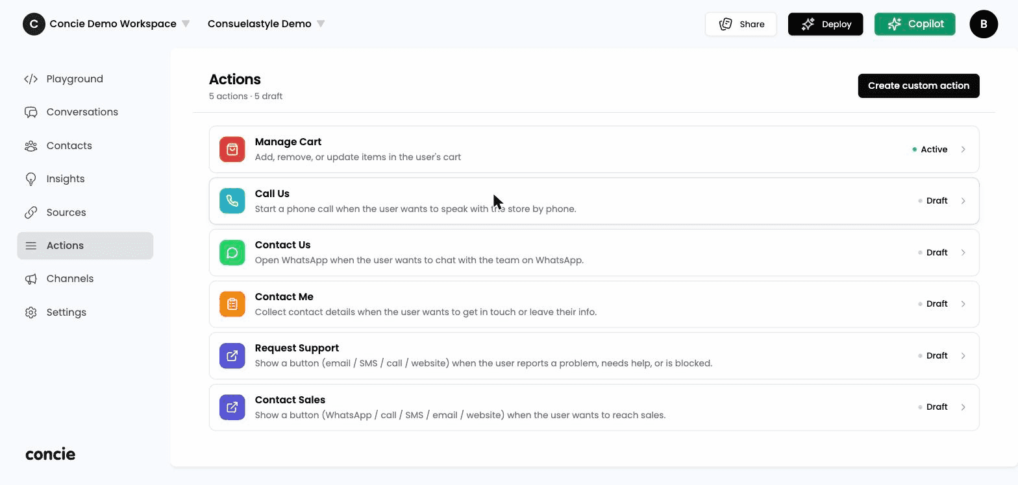Open Channels in the sidebar
The image size is (1018, 485).
click(x=85, y=279)
